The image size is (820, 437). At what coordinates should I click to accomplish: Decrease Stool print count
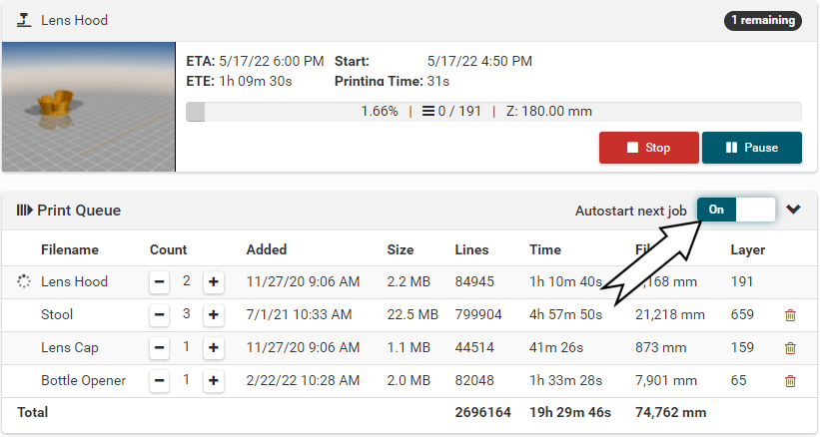coord(160,315)
